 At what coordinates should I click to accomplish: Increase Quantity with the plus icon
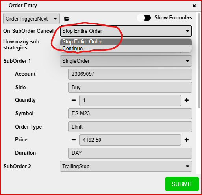[x=187, y=100]
